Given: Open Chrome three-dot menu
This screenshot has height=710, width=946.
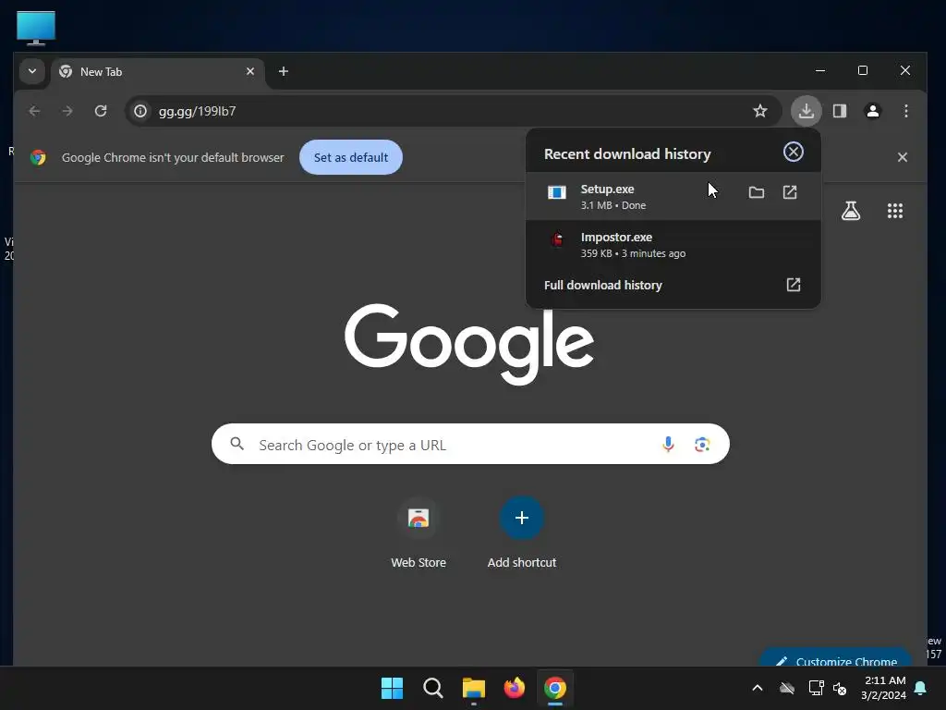Looking at the screenshot, I should [905, 111].
